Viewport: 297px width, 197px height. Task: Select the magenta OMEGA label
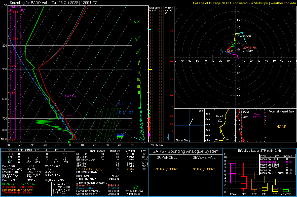click(16, 7)
